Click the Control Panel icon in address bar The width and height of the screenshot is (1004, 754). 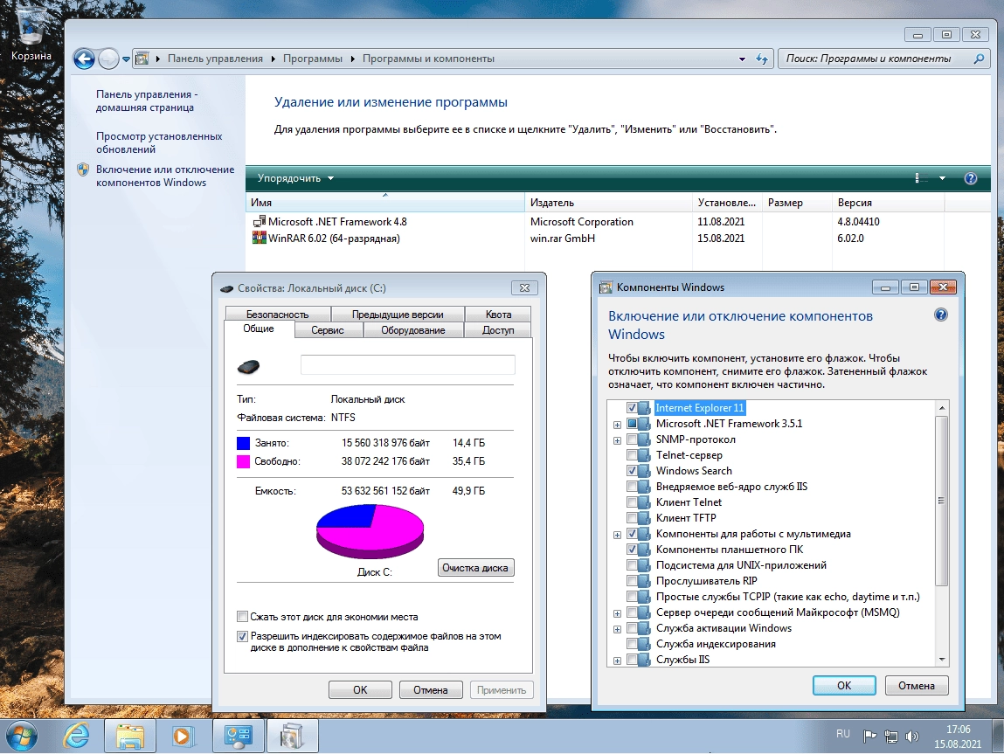click(x=142, y=59)
